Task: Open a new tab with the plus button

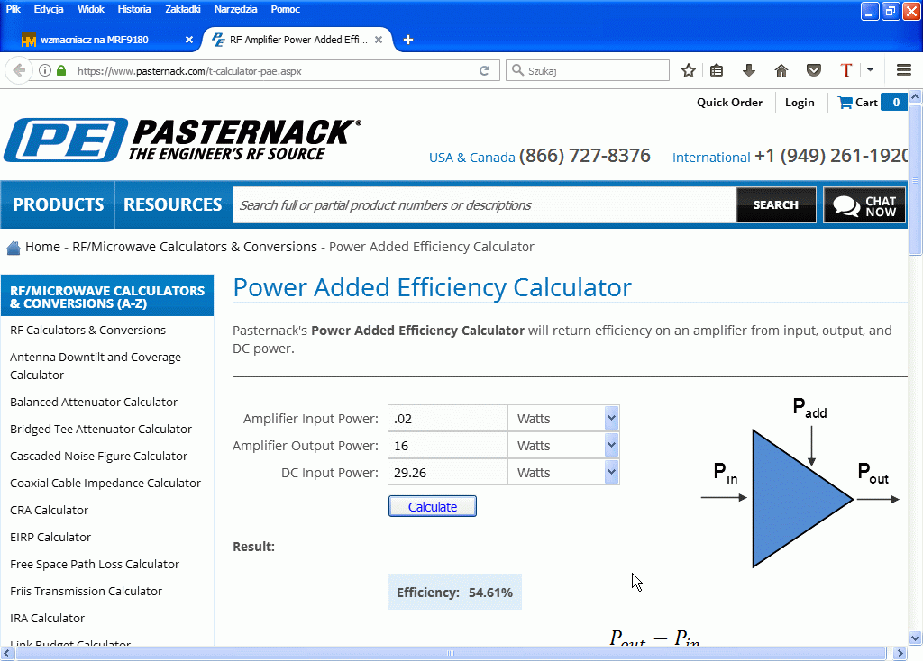Action: 408,40
